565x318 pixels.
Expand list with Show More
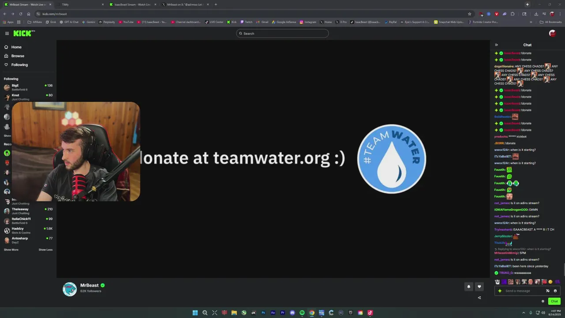click(x=11, y=250)
